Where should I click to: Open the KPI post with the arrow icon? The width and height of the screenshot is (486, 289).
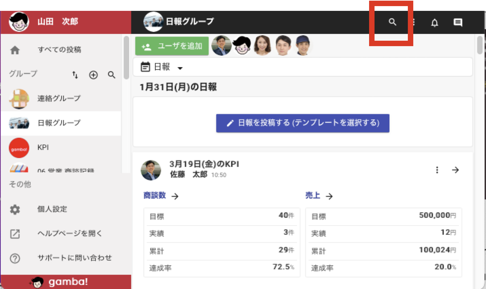pos(455,170)
